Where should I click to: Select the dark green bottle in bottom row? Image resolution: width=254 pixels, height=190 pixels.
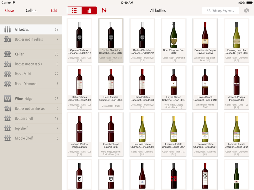236,175
